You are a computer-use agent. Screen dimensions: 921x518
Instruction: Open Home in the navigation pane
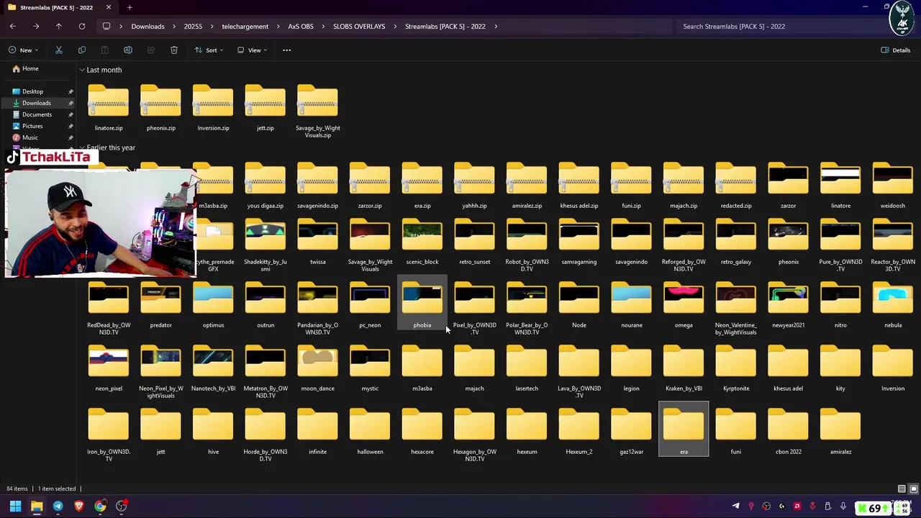coord(30,69)
